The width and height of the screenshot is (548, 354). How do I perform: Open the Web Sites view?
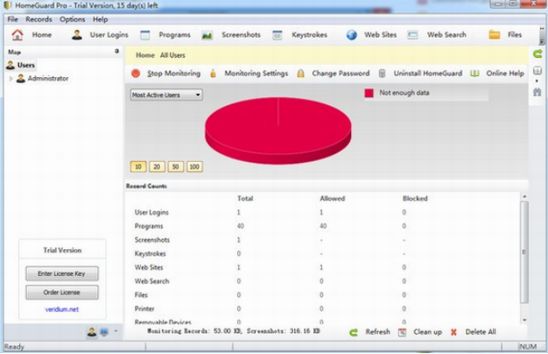click(371, 35)
